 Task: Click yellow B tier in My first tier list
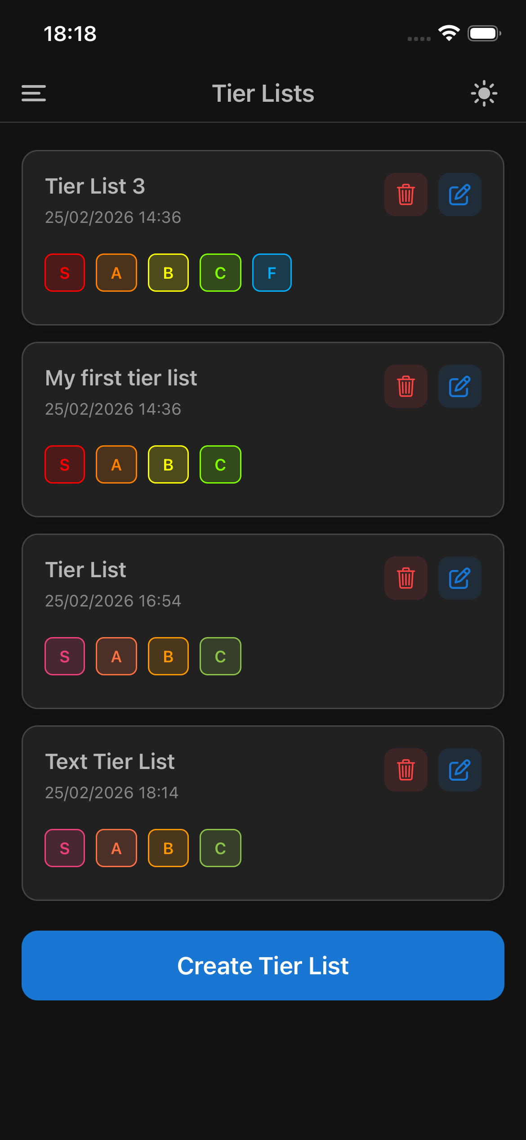point(168,465)
